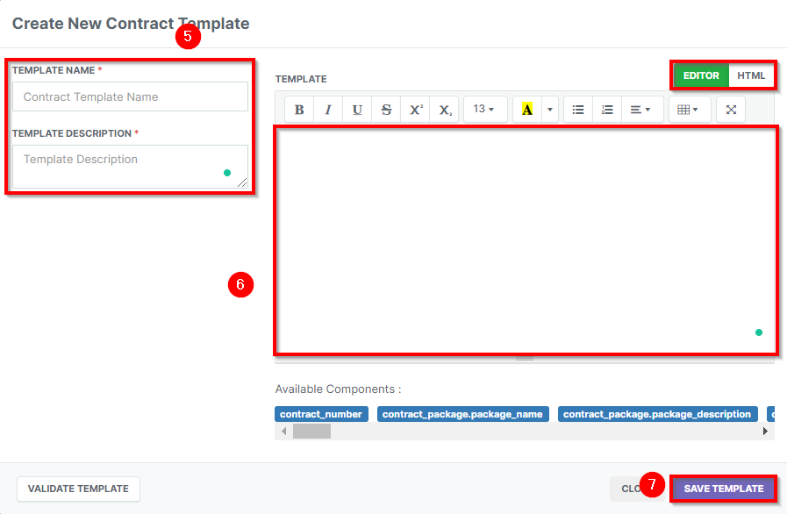Viewport: 787px width, 514px height.
Task: Click the components horizontal scrollbar thumb
Action: click(311, 432)
